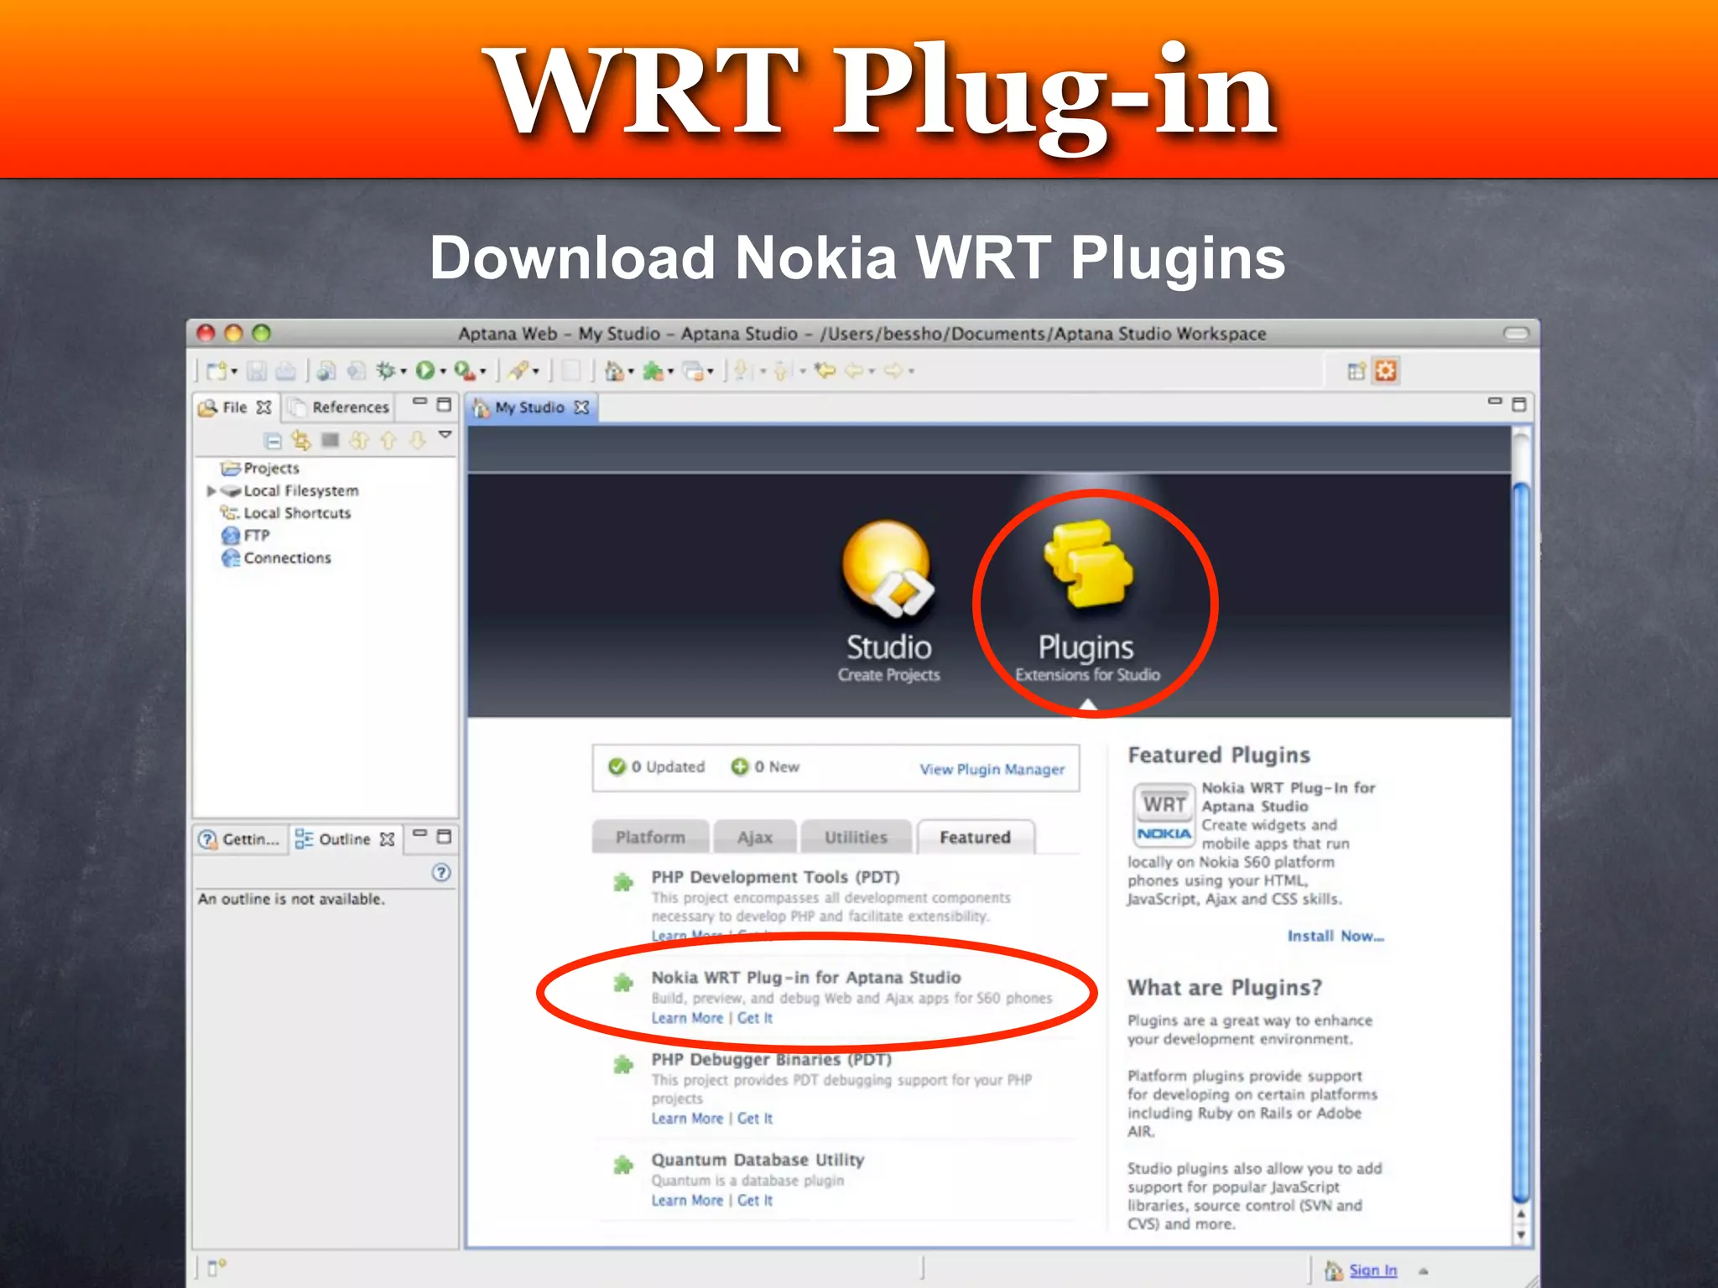This screenshot has height=1288, width=1718.
Task: Click the Forward navigation arrow in toolbar
Action: coord(894,371)
